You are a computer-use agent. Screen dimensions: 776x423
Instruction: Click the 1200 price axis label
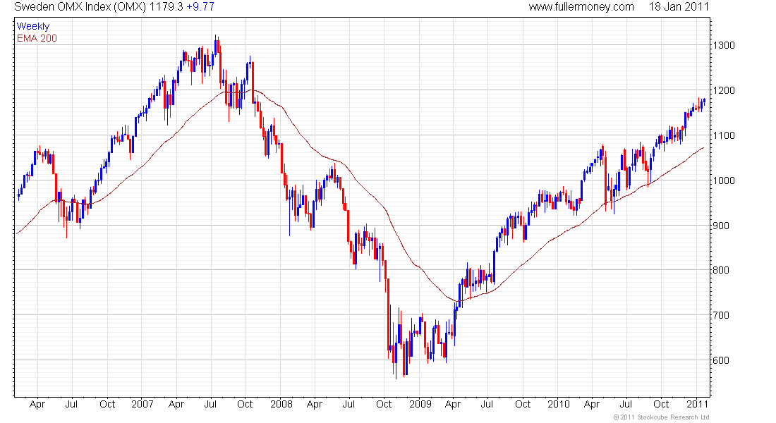[724, 90]
